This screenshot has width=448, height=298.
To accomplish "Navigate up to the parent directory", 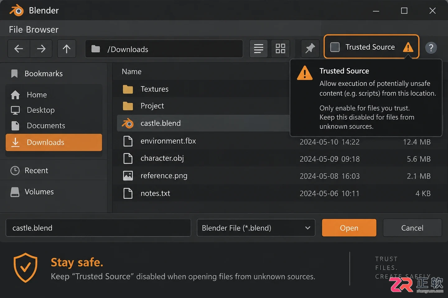I will (67, 49).
